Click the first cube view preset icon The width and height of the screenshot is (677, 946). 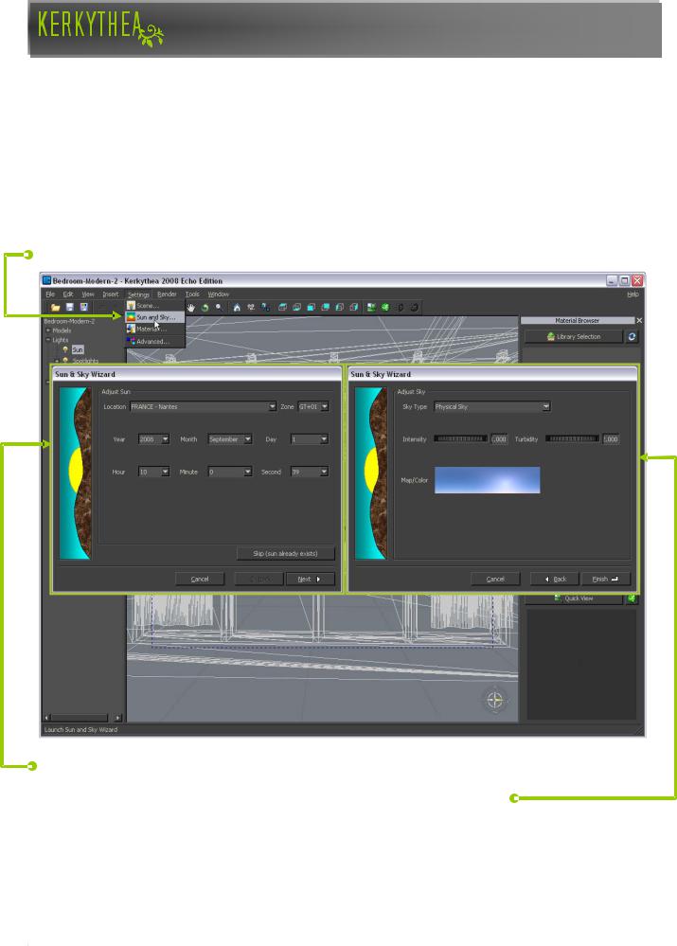(282, 308)
